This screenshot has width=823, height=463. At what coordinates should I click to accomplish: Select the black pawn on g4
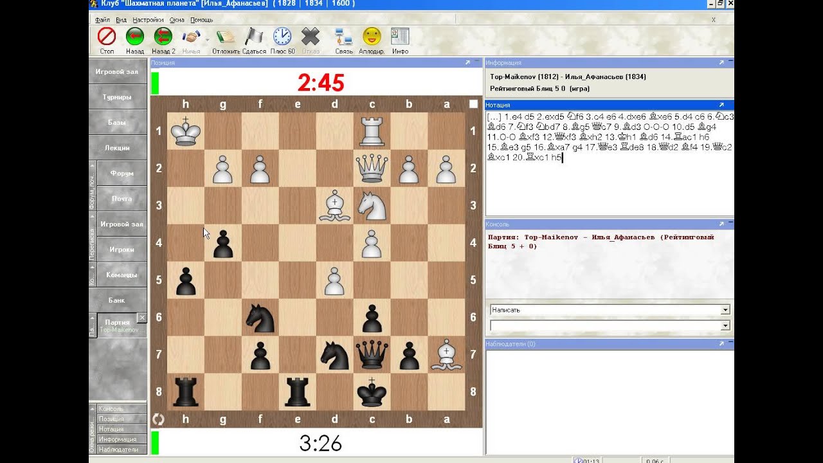223,243
